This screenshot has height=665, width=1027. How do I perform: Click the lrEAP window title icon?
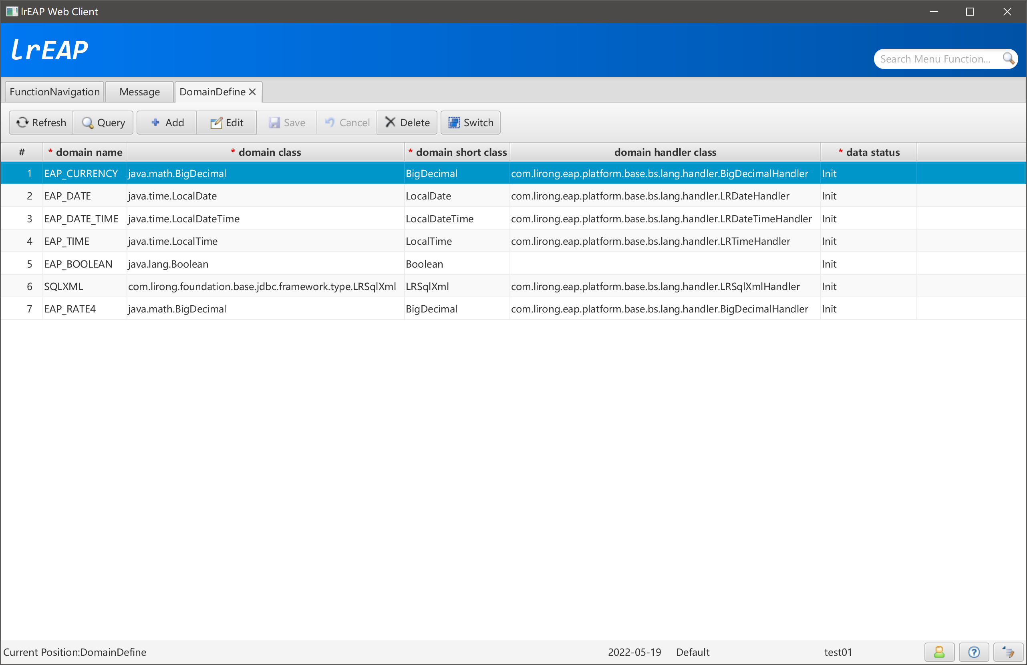coord(12,12)
